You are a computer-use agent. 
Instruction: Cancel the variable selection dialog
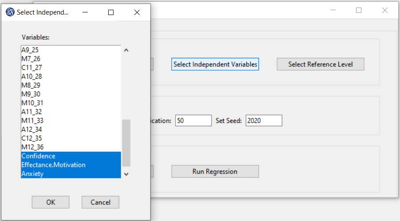[100, 202]
